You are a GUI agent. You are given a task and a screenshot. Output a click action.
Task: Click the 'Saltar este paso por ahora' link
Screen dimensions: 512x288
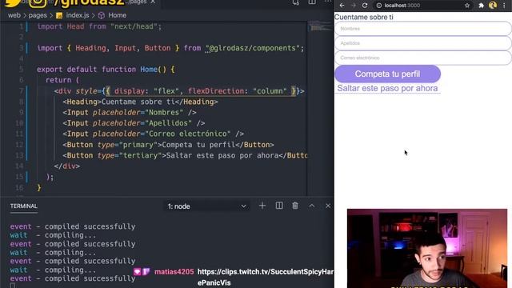387,88
